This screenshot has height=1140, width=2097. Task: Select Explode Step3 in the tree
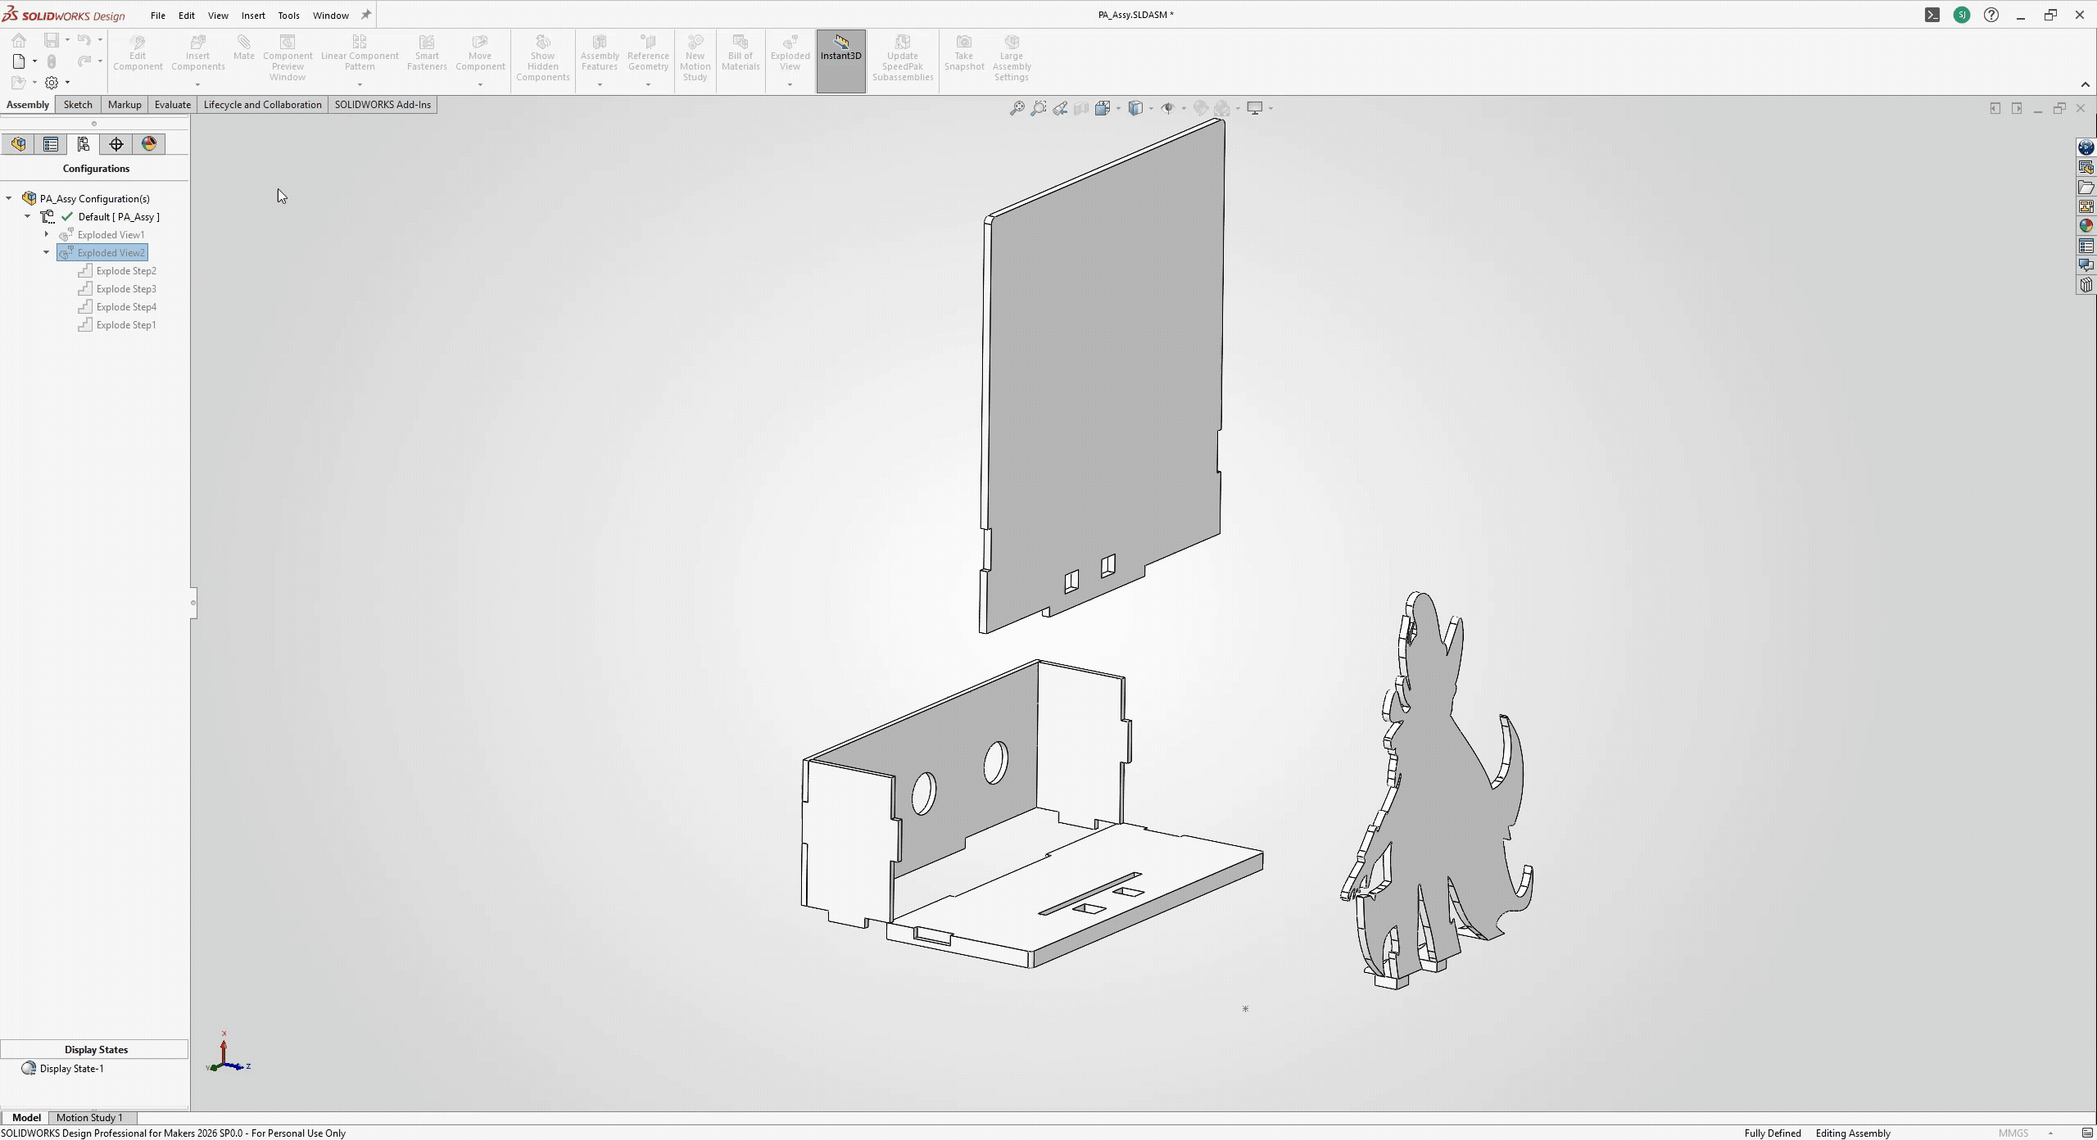point(126,289)
